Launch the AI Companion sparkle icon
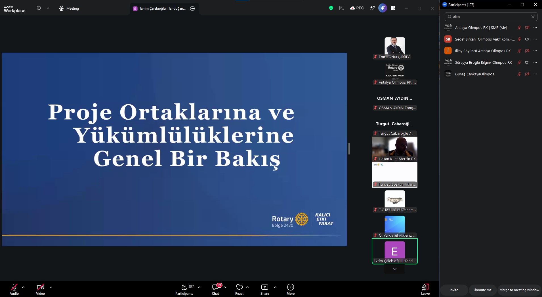Image resolution: width=542 pixels, height=297 pixels. [x=383, y=8]
